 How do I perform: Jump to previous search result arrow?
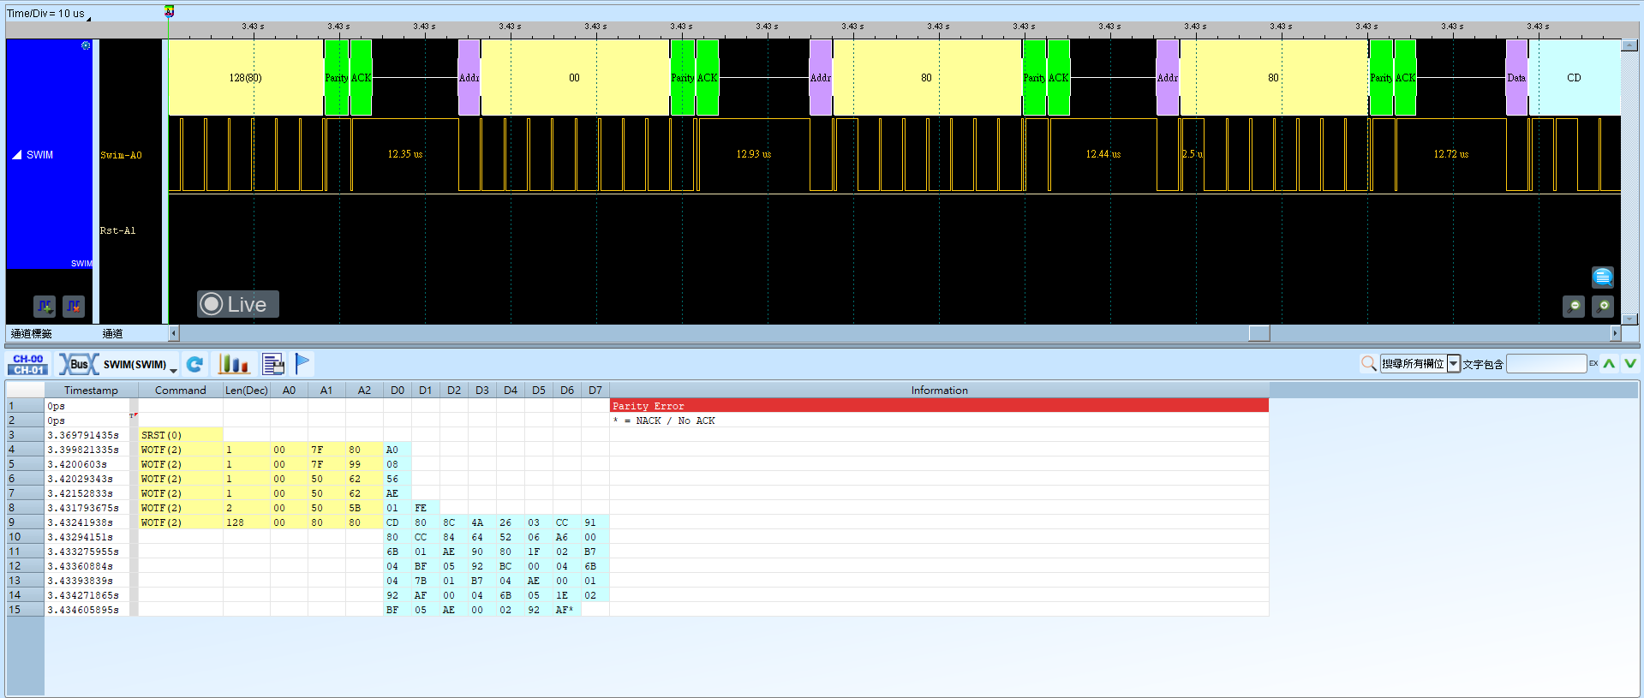tap(1610, 364)
